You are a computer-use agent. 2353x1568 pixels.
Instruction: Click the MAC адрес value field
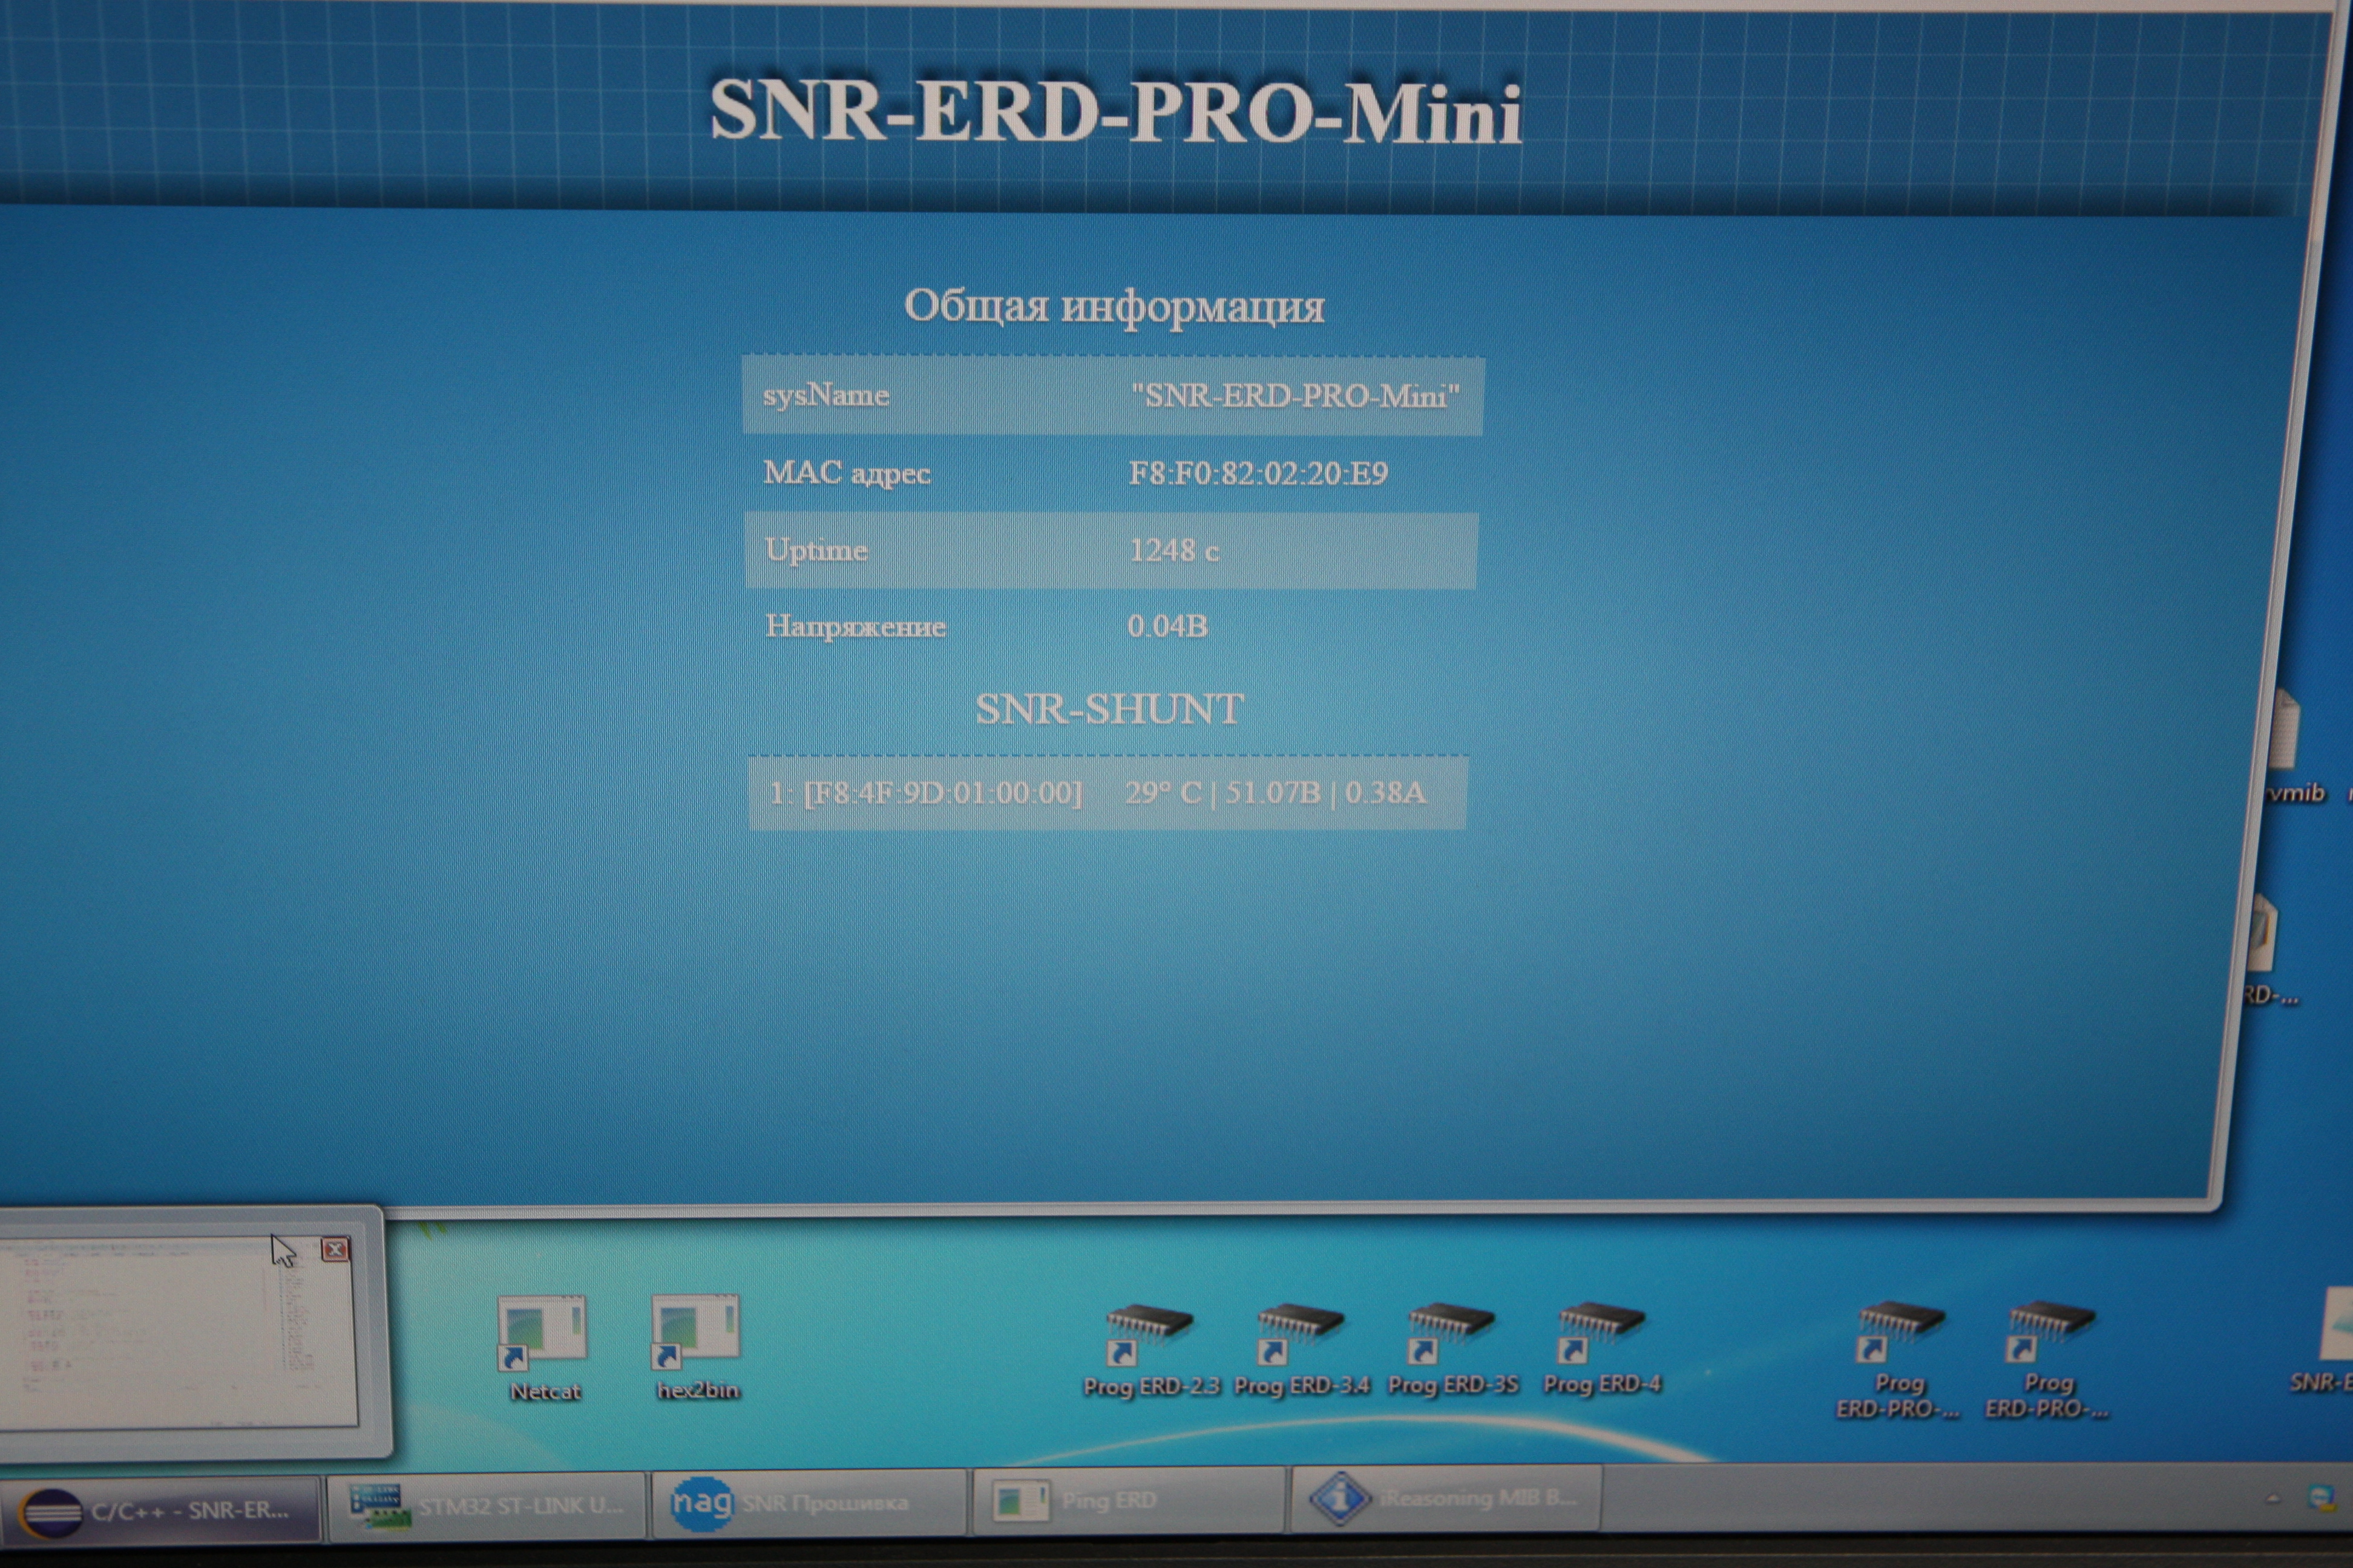1258,473
